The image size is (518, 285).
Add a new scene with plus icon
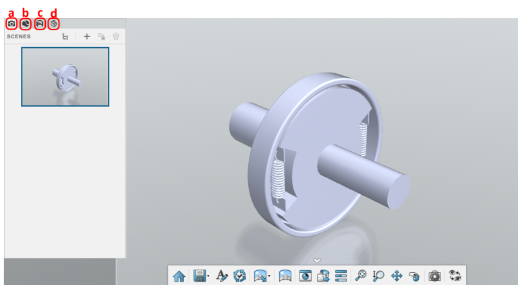click(86, 36)
